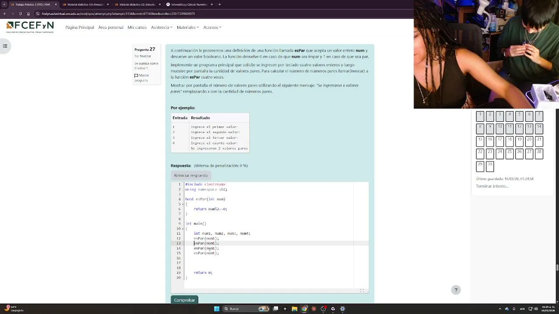
Task: Open the Windows Start menu
Action: (x=217, y=309)
